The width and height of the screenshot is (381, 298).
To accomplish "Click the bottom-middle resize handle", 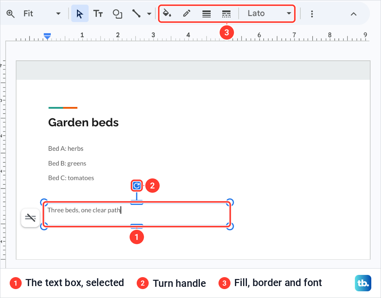I will [137, 226].
